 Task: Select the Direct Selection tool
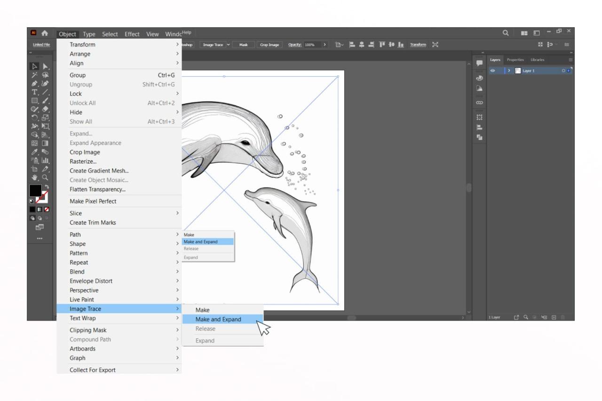pyautogui.click(x=46, y=67)
